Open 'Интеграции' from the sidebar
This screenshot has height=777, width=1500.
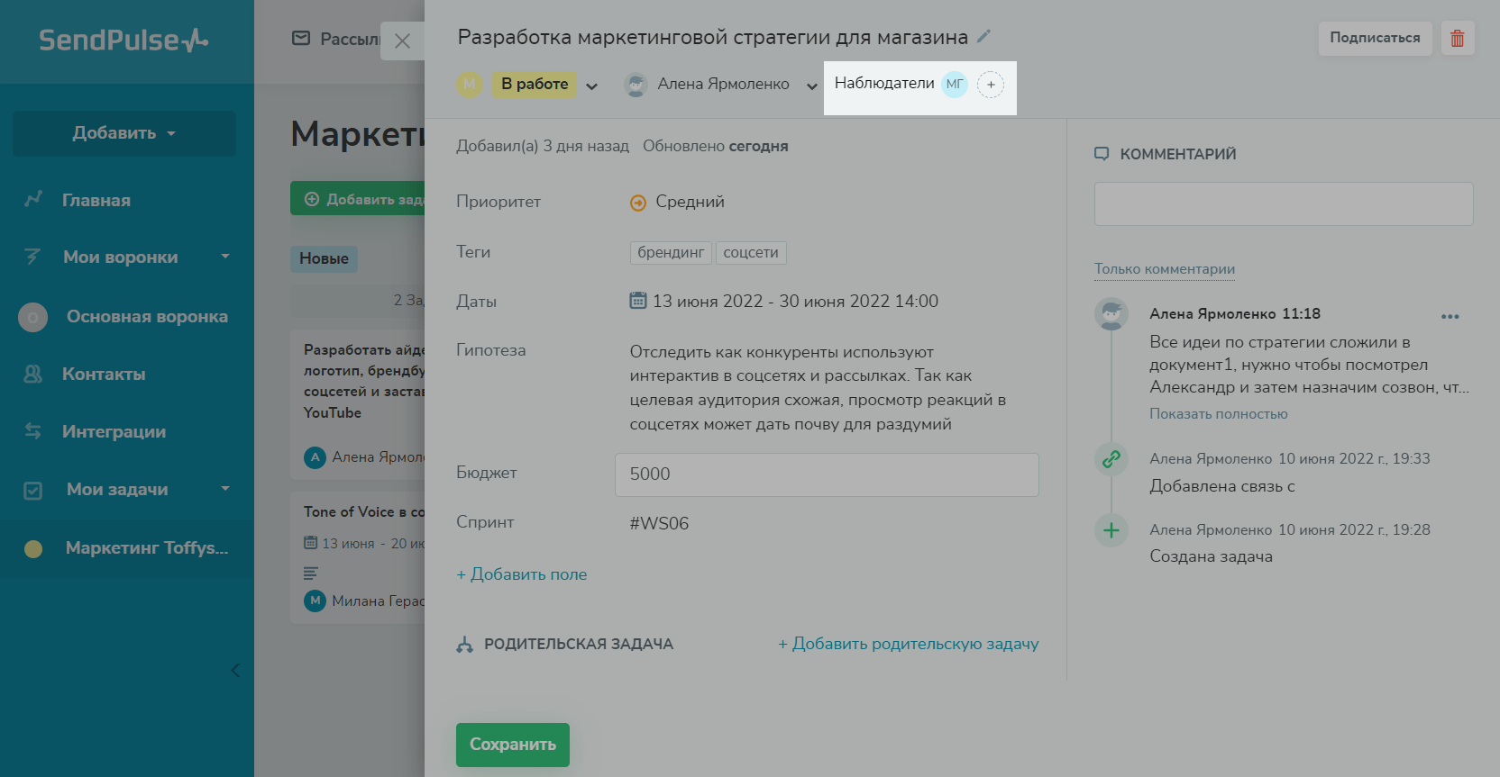click(x=114, y=432)
